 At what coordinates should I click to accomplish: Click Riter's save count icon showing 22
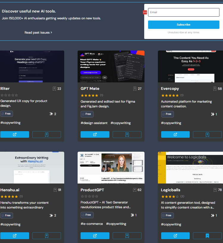point(54,89)
